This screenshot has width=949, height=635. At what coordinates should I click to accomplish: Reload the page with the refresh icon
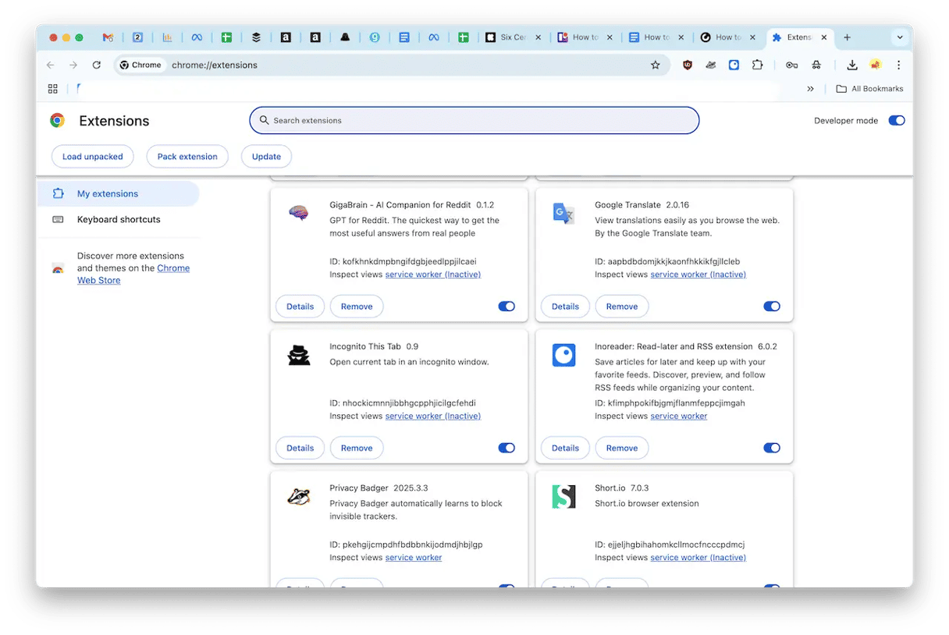point(97,66)
